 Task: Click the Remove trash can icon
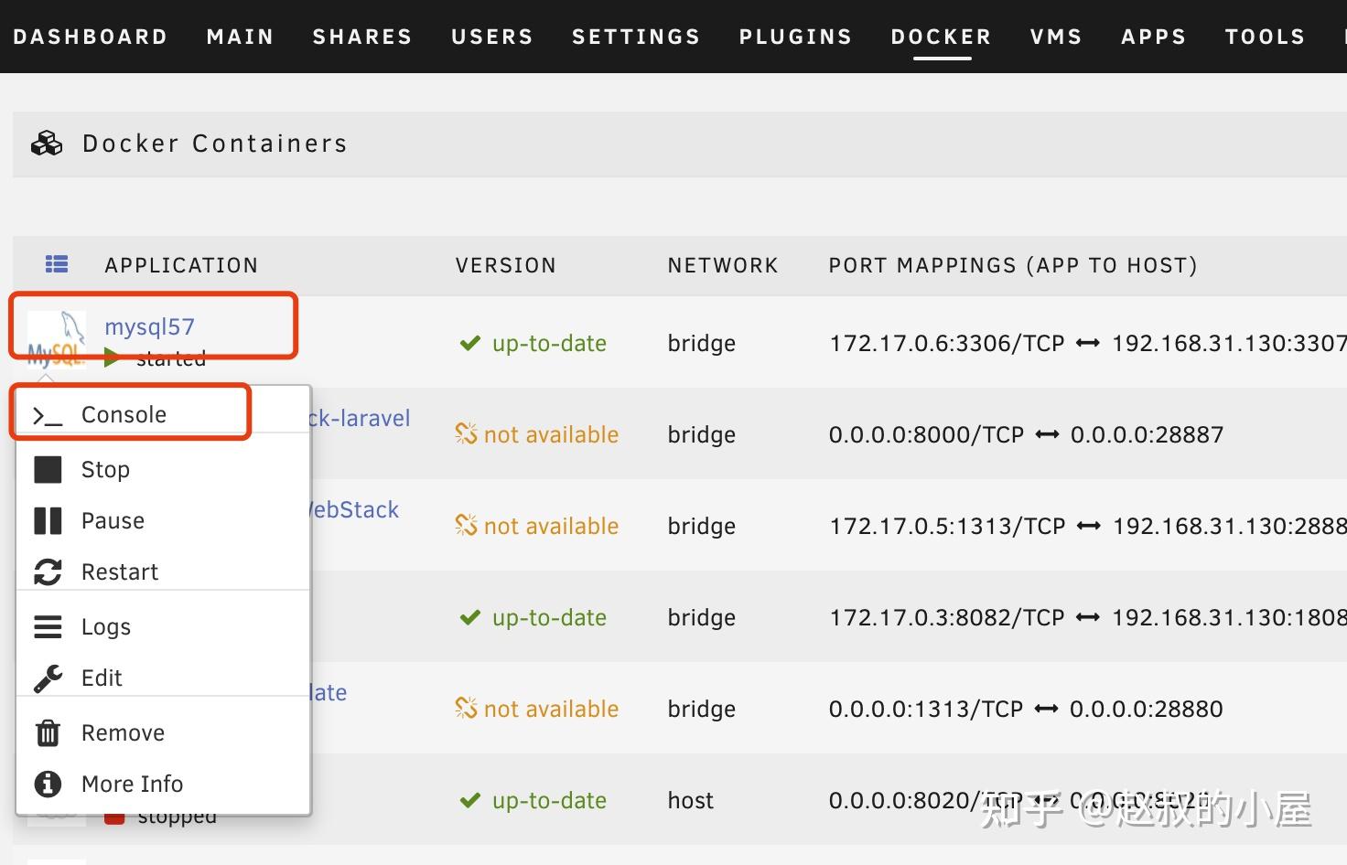pos(48,733)
